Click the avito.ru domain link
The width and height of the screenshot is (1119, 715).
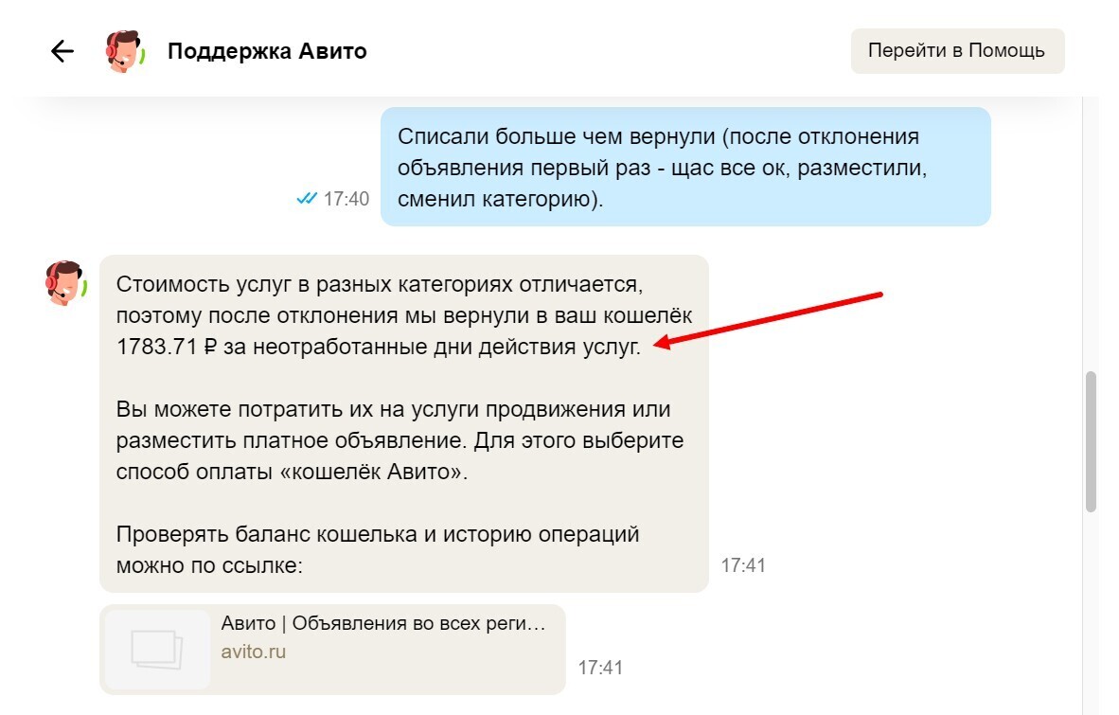pyautogui.click(x=254, y=652)
